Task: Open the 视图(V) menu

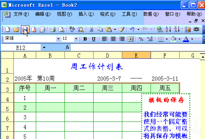Action: coord(64,14)
